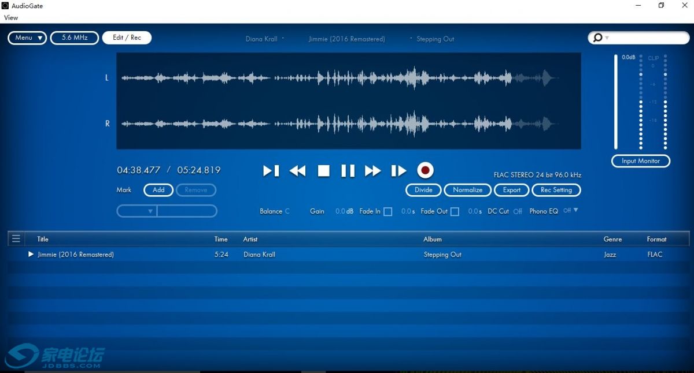Sort playlist by Title column
The width and height of the screenshot is (694, 373).
click(x=43, y=239)
